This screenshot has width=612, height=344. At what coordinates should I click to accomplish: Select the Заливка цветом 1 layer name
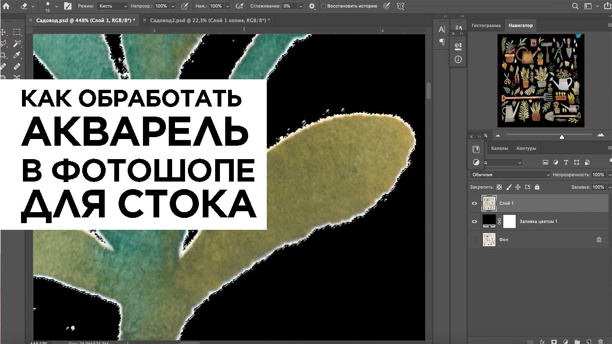pos(538,222)
